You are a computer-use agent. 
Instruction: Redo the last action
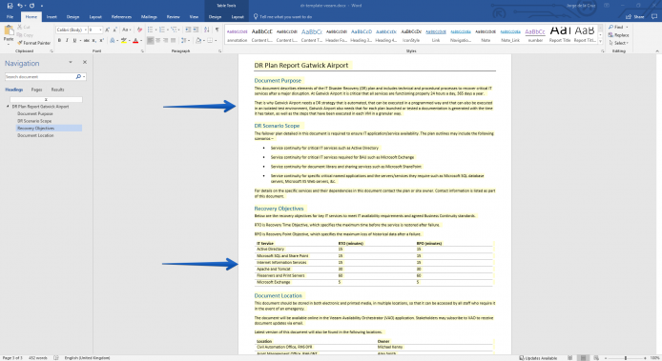coord(31,6)
